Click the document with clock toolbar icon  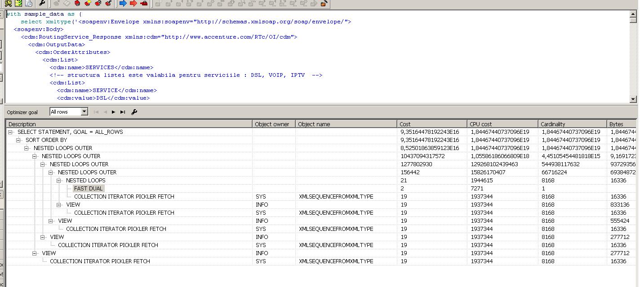29,3
